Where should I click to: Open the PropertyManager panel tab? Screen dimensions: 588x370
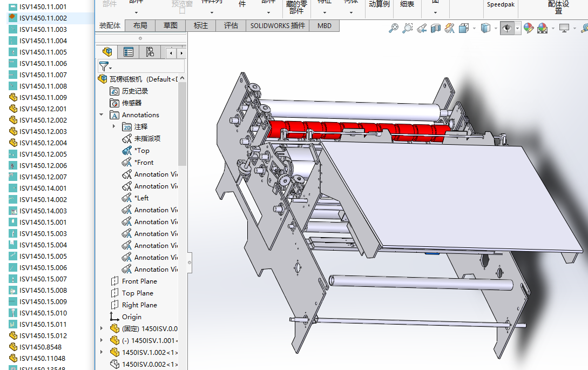coord(129,52)
